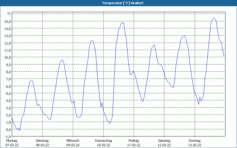Viewport: 237px width, 148px height.
Task: Click the '7,0' y-axis value
Action: tap(8, 79)
